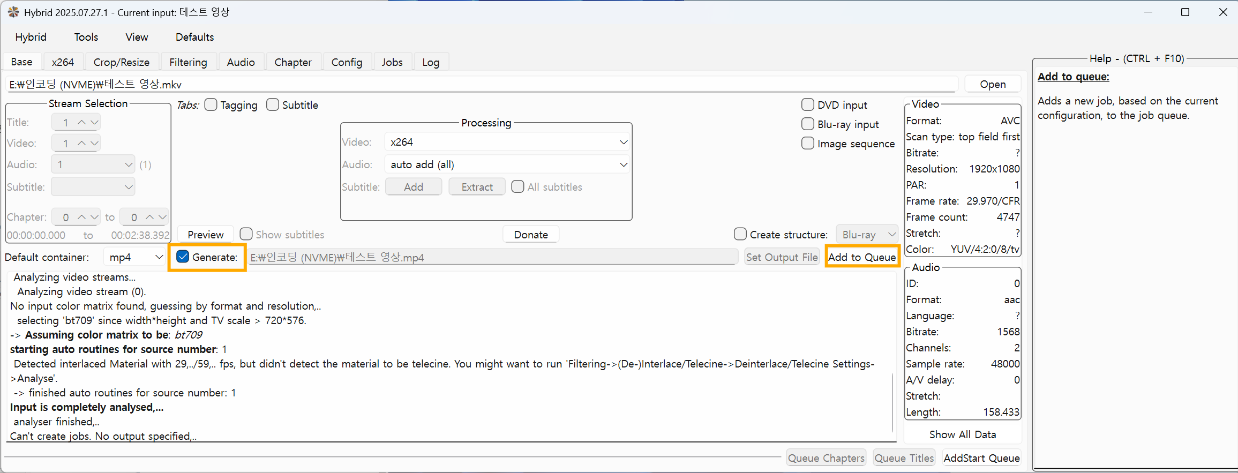Toggle the All subtitles checkbox
This screenshot has height=473, width=1238.
pyautogui.click(x=517, y=186)
